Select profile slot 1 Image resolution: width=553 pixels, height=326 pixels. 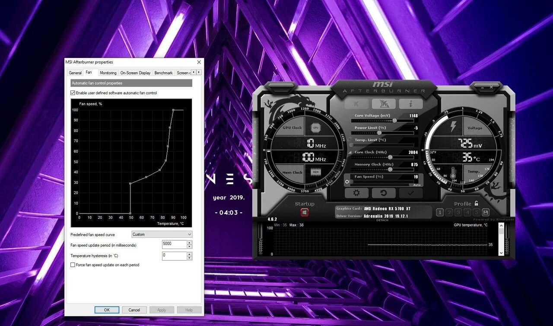[x=440, y=212]
